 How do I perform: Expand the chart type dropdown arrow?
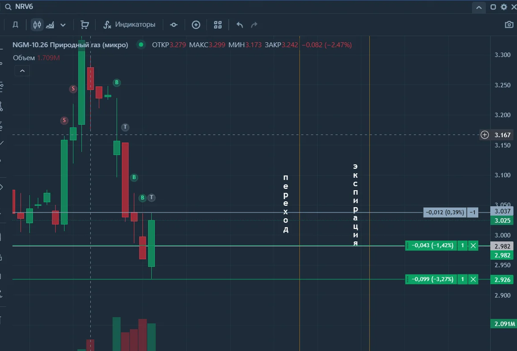click(x=63, y=25)
